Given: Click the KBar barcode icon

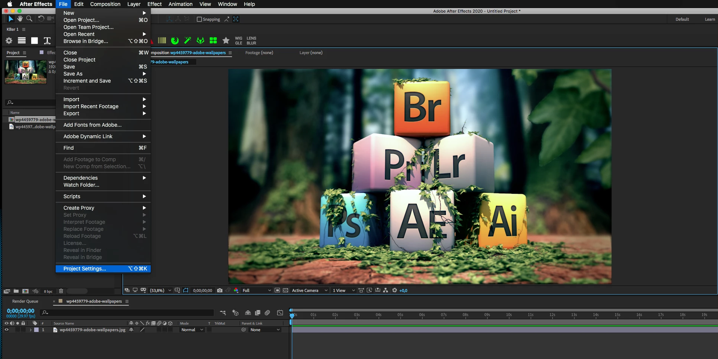Looking at the screenshot, I should (x=162, y=40).
